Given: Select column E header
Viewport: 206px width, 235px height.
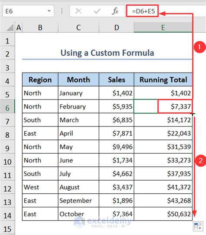Looking at the screenshot, I should (163, 27).
